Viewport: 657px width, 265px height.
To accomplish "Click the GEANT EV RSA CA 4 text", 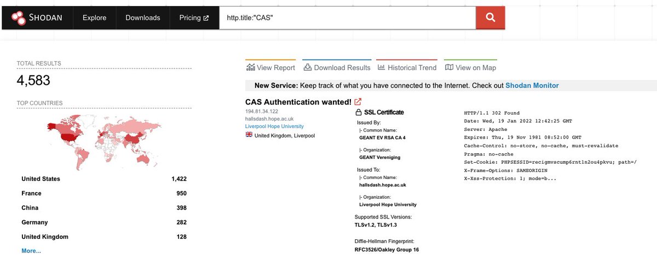I will coord(382,138).
